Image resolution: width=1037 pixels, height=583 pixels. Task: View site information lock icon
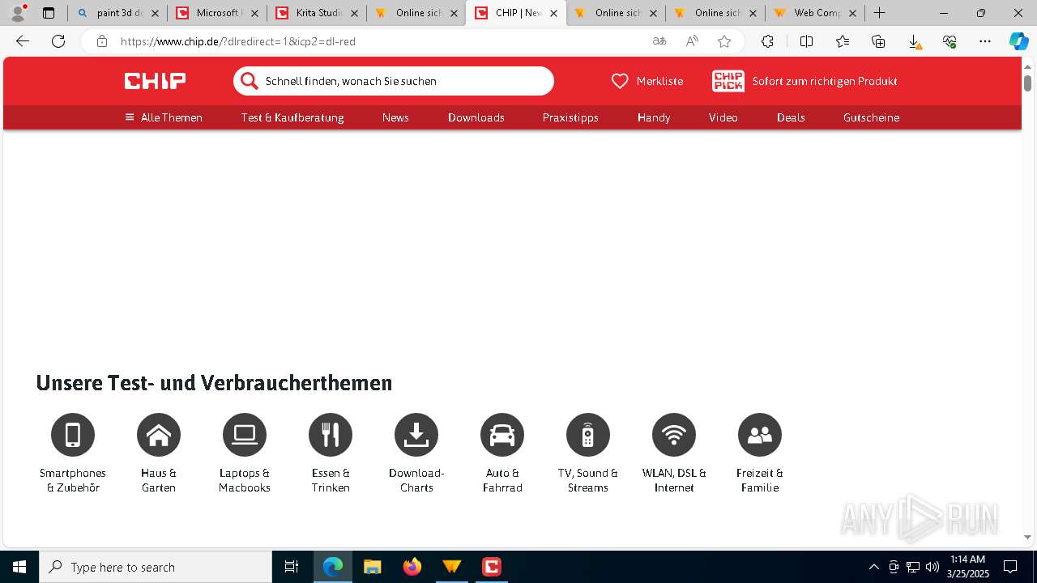coord(102,41)
